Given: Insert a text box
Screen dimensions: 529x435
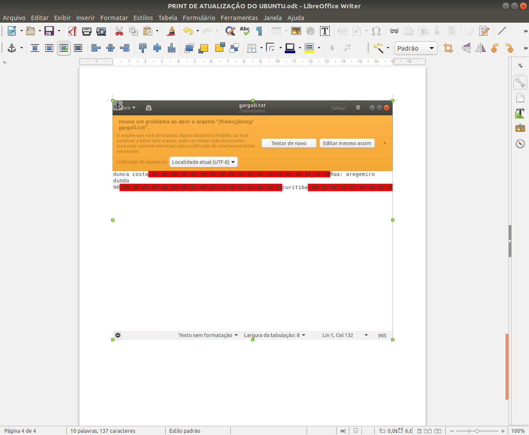Looking at the screenshot, I should (325, 31).
